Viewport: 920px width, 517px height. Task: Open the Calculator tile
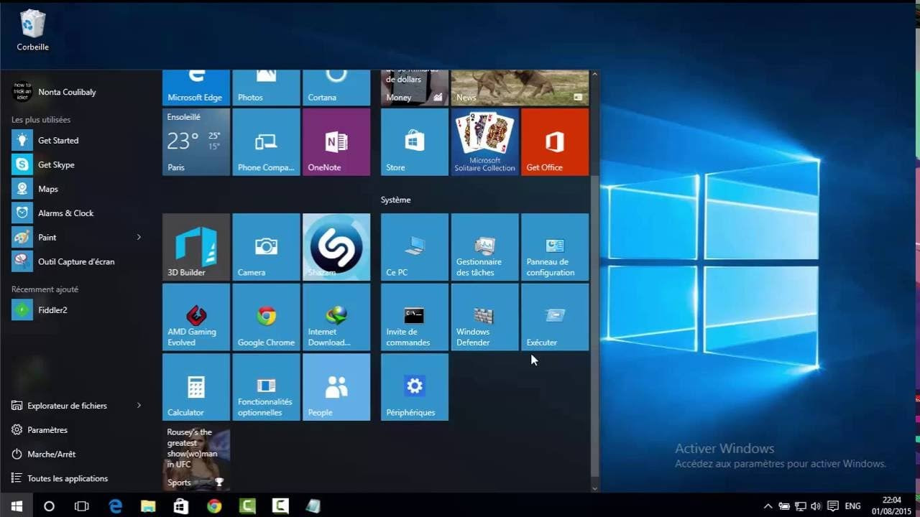pyautogui.click(x=196, y=387)
